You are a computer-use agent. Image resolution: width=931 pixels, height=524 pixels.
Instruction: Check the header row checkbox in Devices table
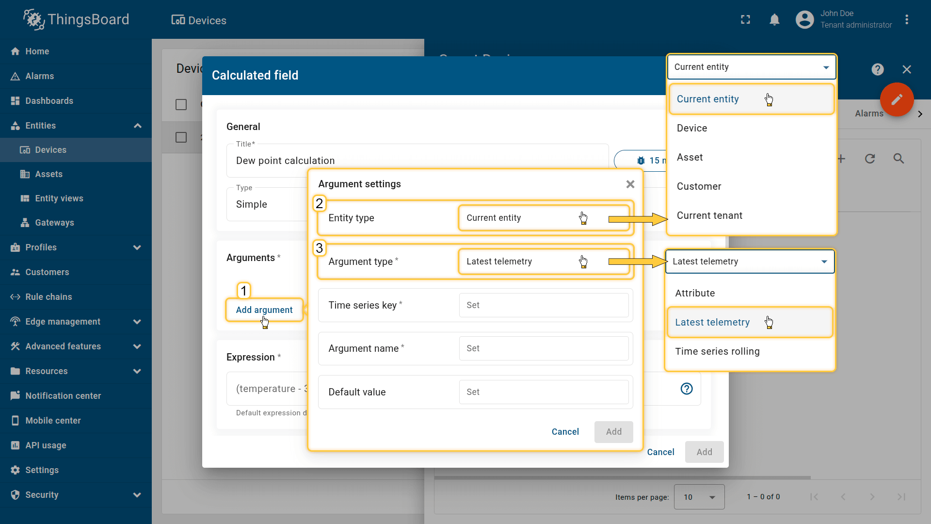[x=181, y=105]
